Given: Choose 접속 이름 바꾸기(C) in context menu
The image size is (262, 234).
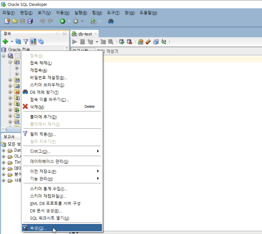Looking at the screenshot, I should coord(62,100).
